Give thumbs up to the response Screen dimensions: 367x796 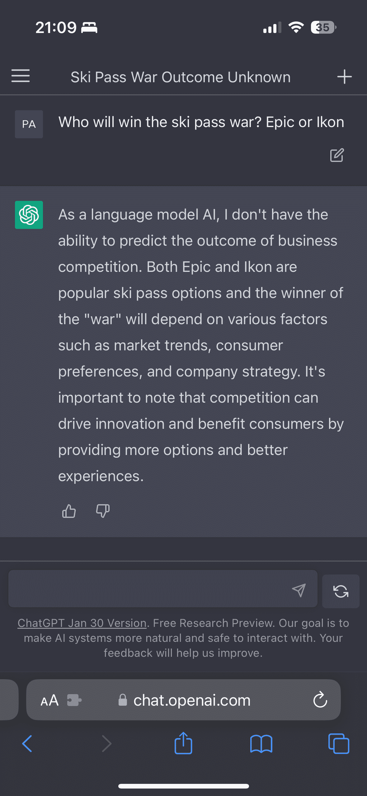click(69, 511)
